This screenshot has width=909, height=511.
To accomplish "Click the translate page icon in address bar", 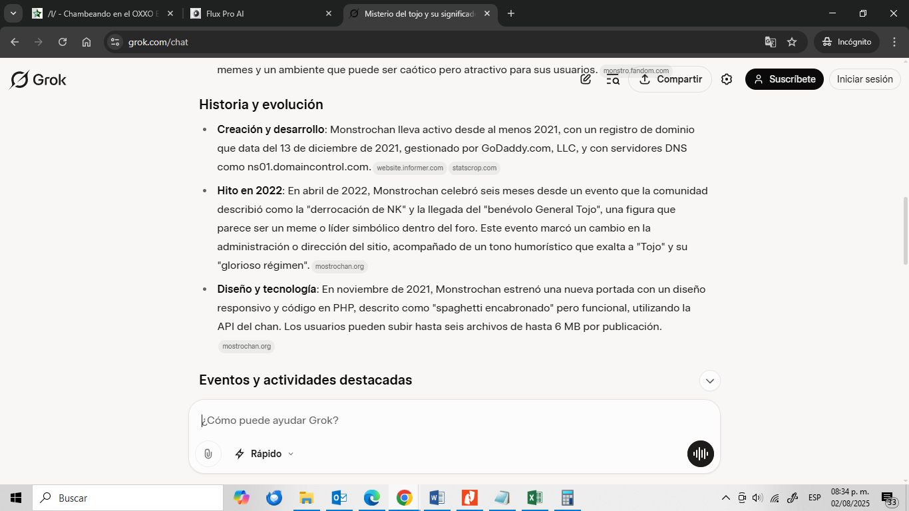I will pos(770,42).
